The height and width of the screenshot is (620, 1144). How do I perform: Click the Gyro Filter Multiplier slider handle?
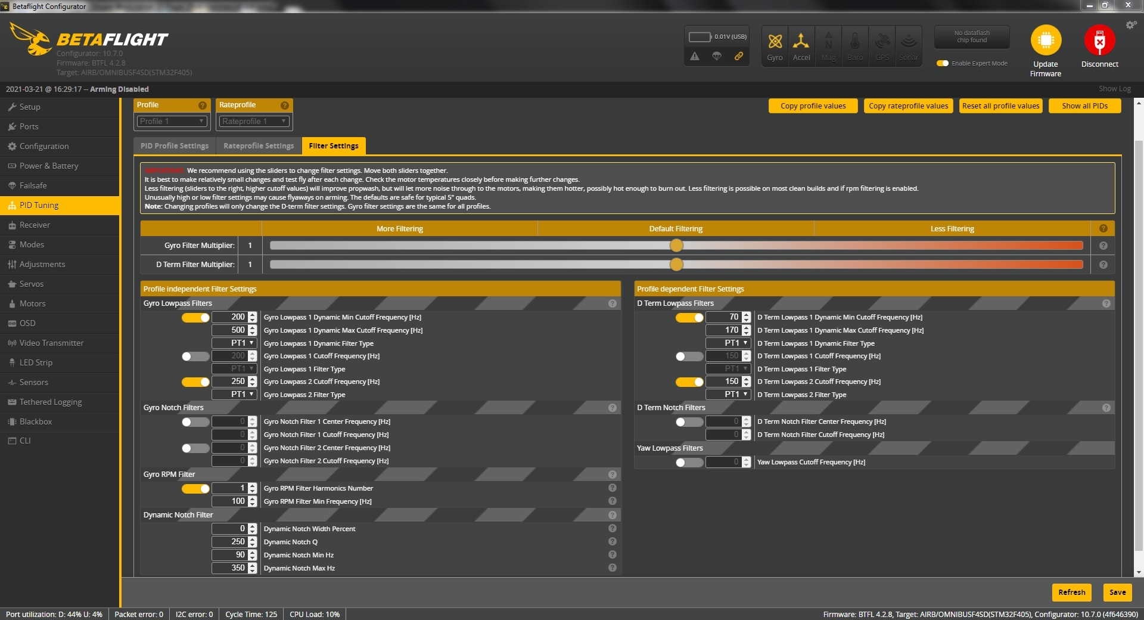click(x=676, y=246)
